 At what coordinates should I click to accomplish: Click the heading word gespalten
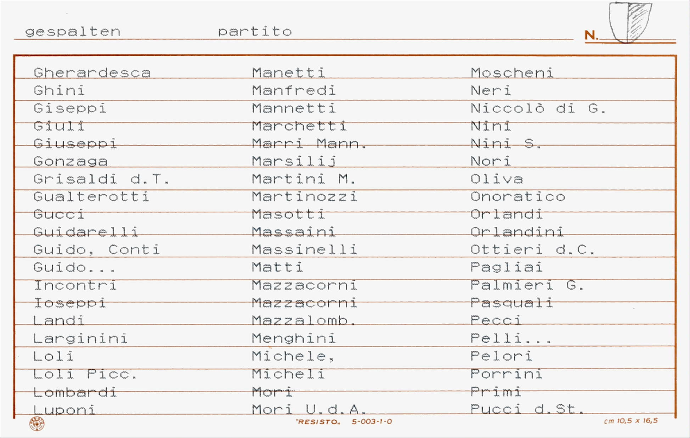pos(73,32)
